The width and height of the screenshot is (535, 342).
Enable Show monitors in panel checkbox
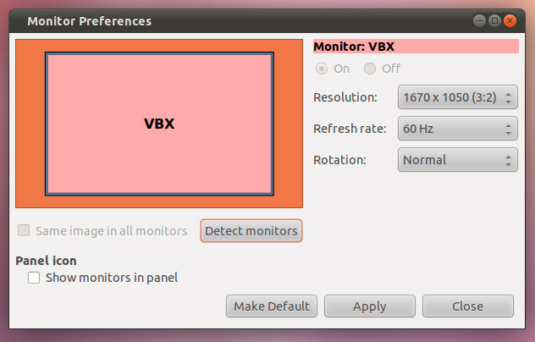34,277
